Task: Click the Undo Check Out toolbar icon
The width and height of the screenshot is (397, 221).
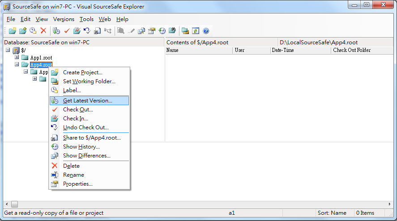Action: pos(87,31)
